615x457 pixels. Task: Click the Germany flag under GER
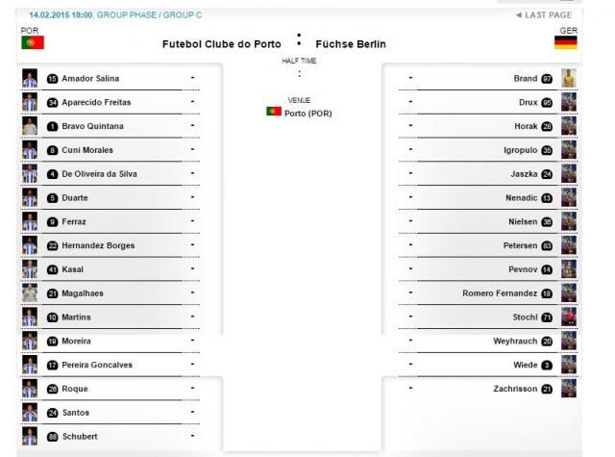[566, 42]
